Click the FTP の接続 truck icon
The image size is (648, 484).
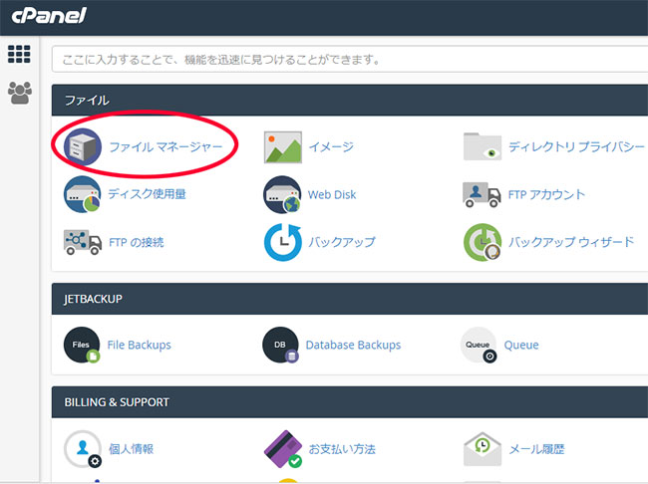click(x=83, y=242)
